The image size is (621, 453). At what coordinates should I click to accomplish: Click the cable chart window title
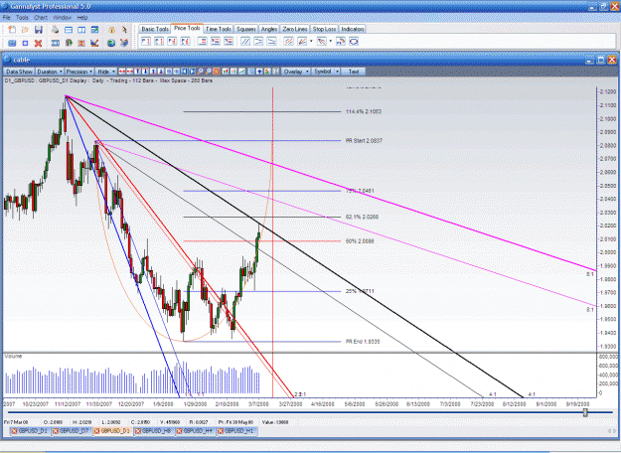pyautogui.click(x=22, y=60)
